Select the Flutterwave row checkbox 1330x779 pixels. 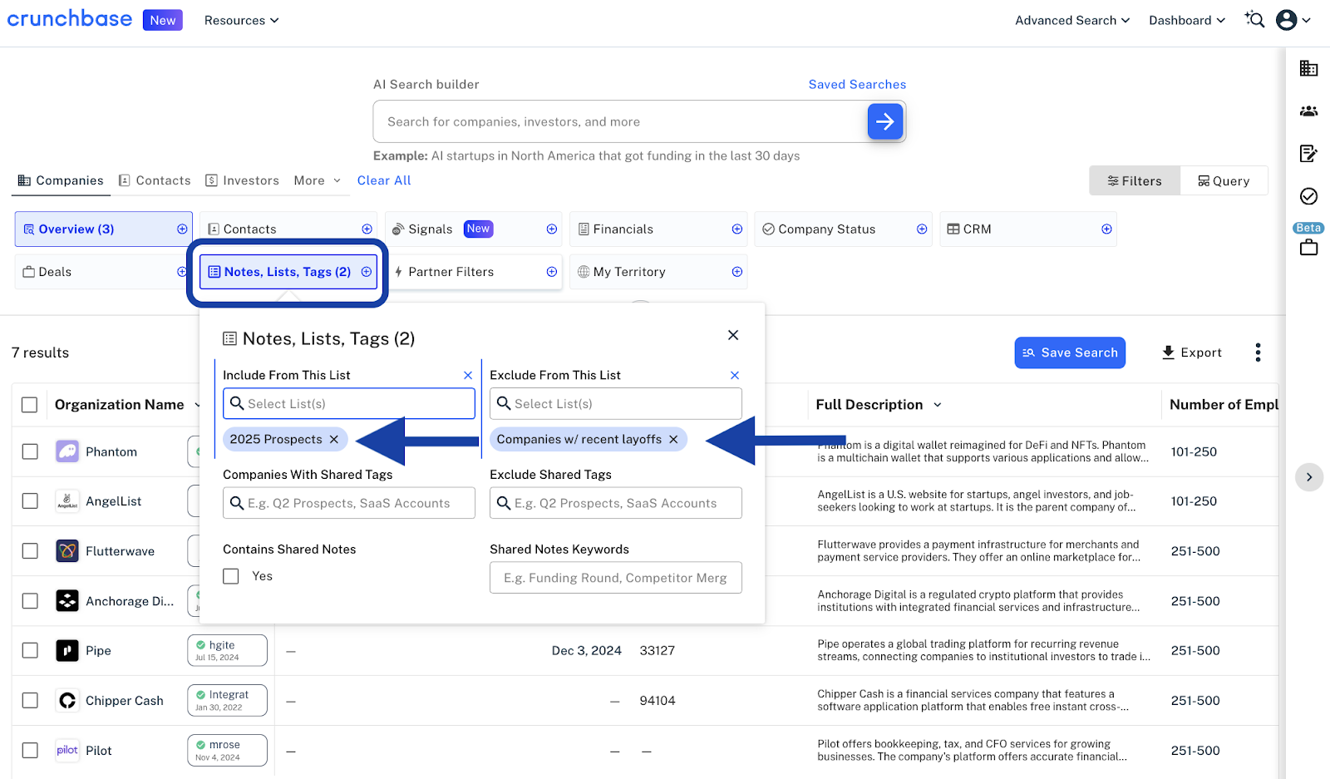coord(30,551)
